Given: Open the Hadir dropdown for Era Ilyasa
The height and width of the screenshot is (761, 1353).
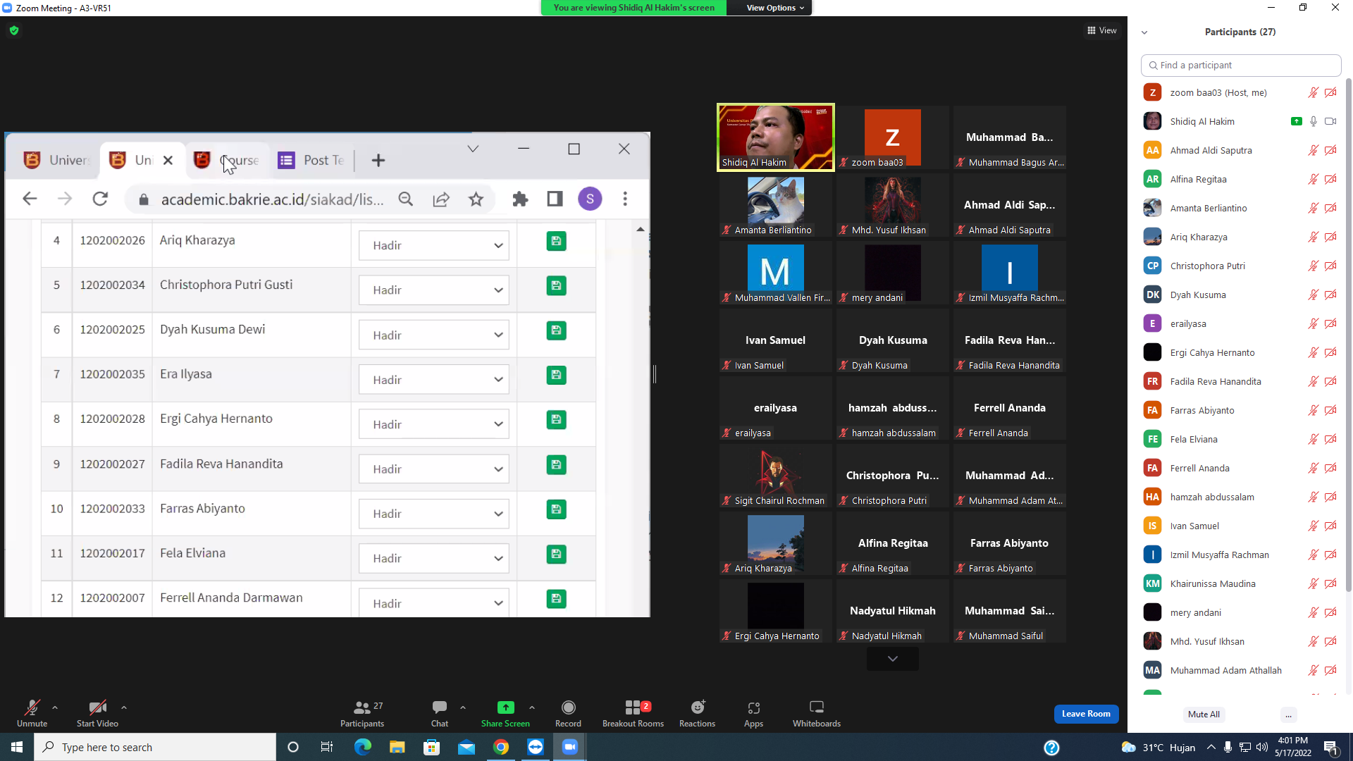Looking at the screenshot, I should click(433, 379).
